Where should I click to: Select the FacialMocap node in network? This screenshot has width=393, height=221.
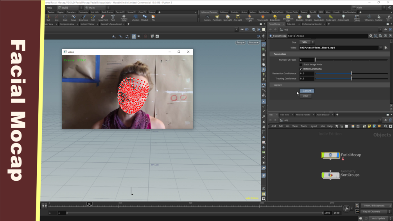[x=330, y=155]
